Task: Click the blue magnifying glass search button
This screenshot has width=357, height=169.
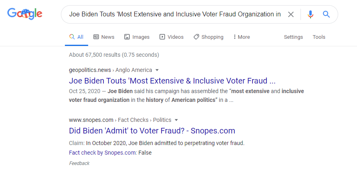Action: pos(326,14)
